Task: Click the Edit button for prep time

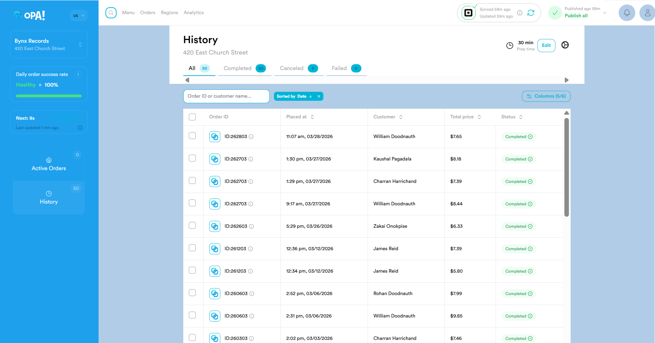Action: click(x=546, y=45)
